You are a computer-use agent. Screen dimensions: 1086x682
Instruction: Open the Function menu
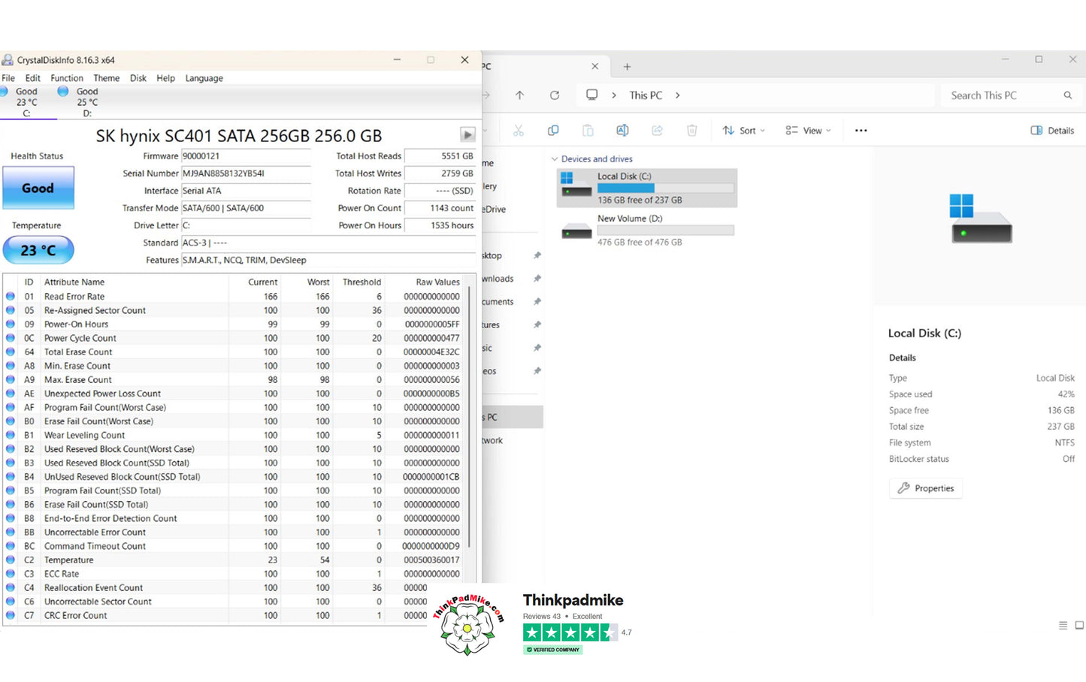[67, 78]
